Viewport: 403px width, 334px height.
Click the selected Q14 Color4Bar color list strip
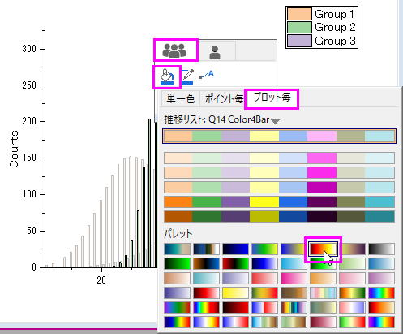click(x=279, y=136)
